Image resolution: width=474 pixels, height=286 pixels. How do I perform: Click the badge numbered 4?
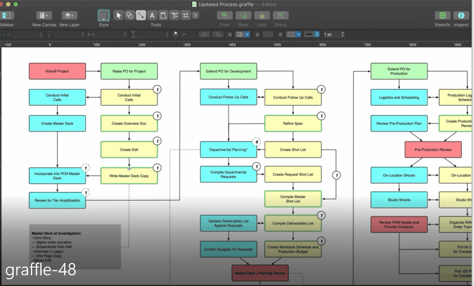(x=256, y=141)
